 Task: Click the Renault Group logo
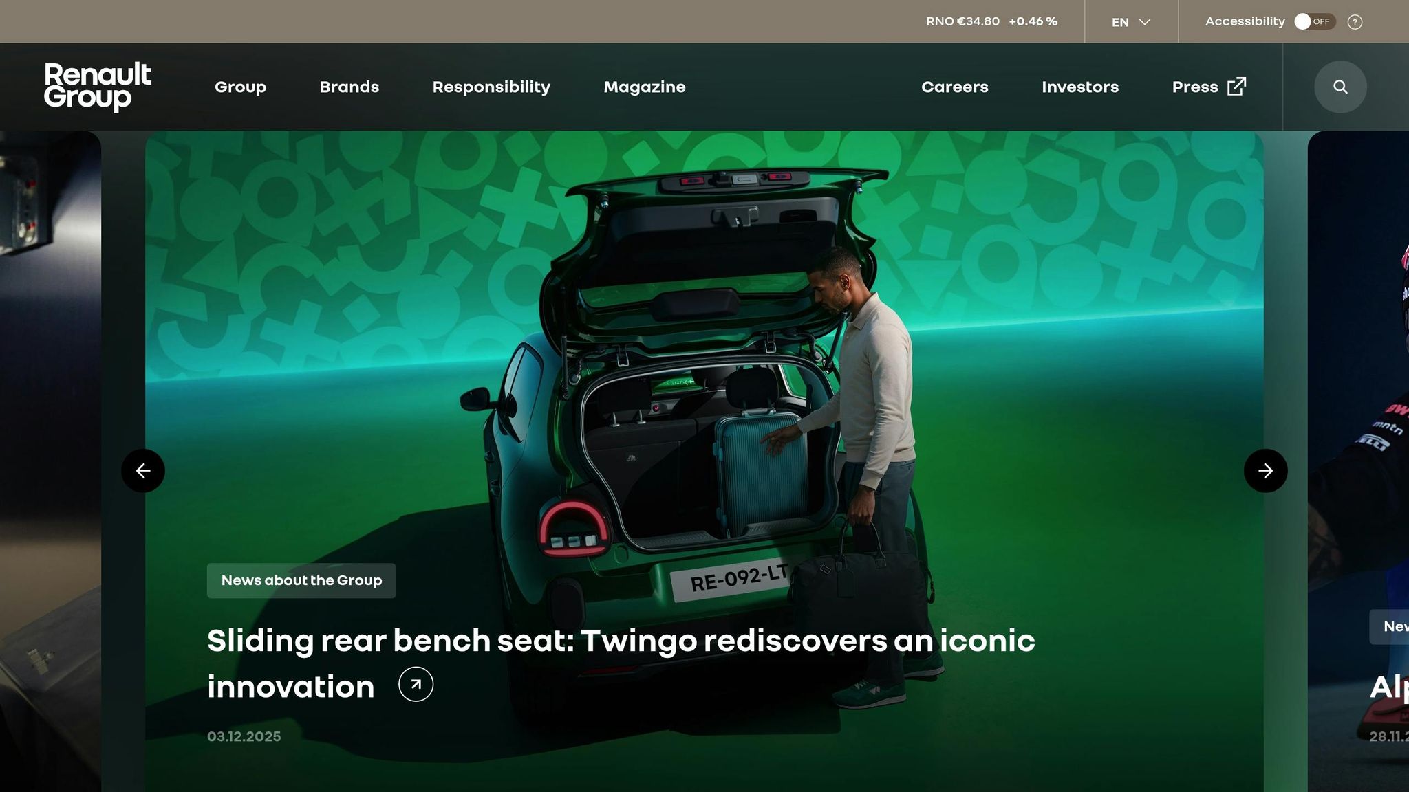(98, 87)
